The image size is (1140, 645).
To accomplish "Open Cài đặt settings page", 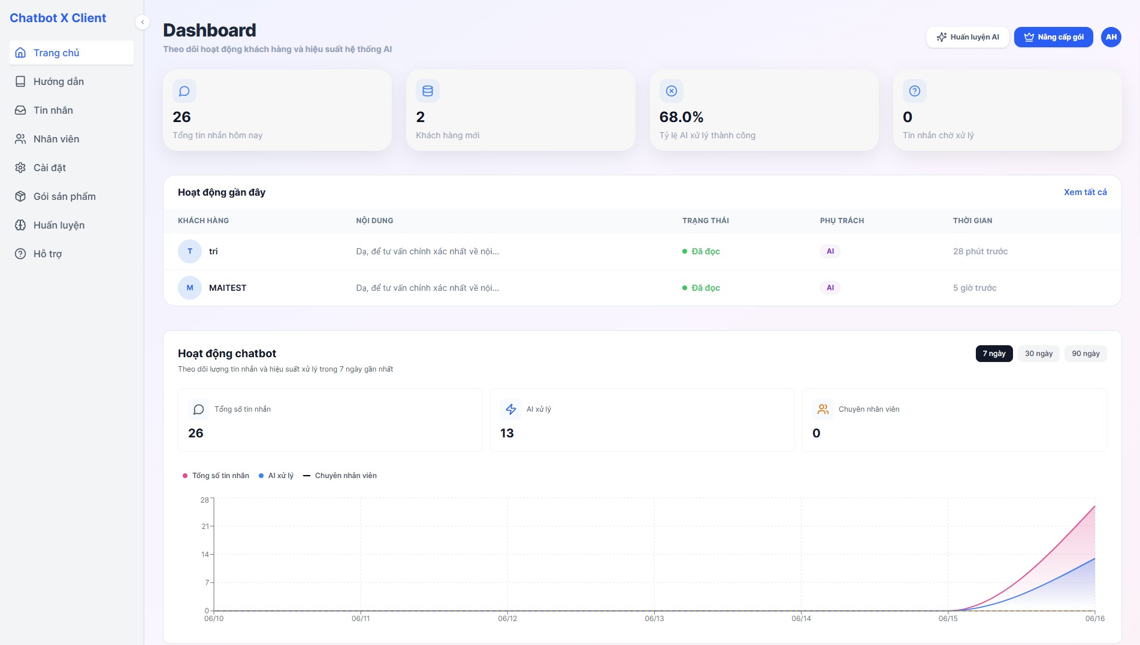I will coord(71,168).
